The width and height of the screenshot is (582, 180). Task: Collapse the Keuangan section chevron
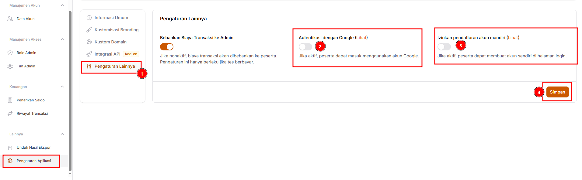tap(62, 87)
